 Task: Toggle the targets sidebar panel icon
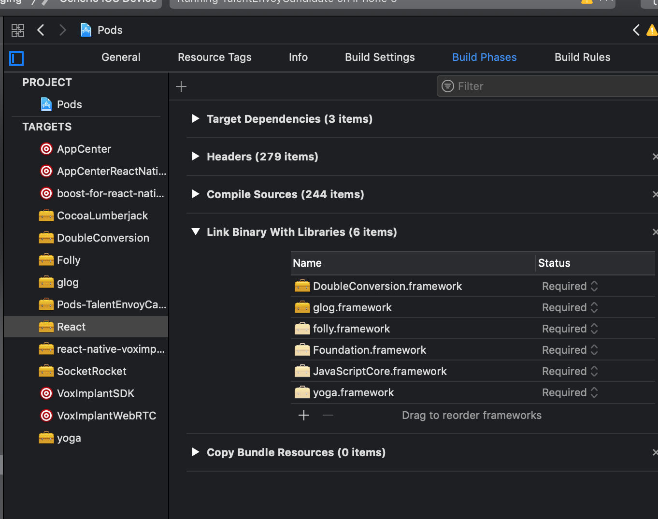click(x=16, y=58)
